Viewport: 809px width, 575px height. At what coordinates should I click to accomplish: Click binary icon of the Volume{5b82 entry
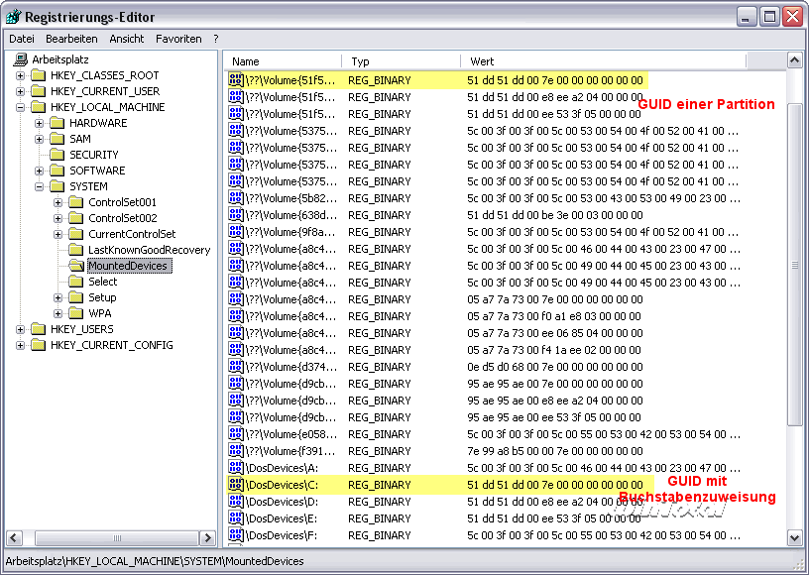[x=236, y=198]
